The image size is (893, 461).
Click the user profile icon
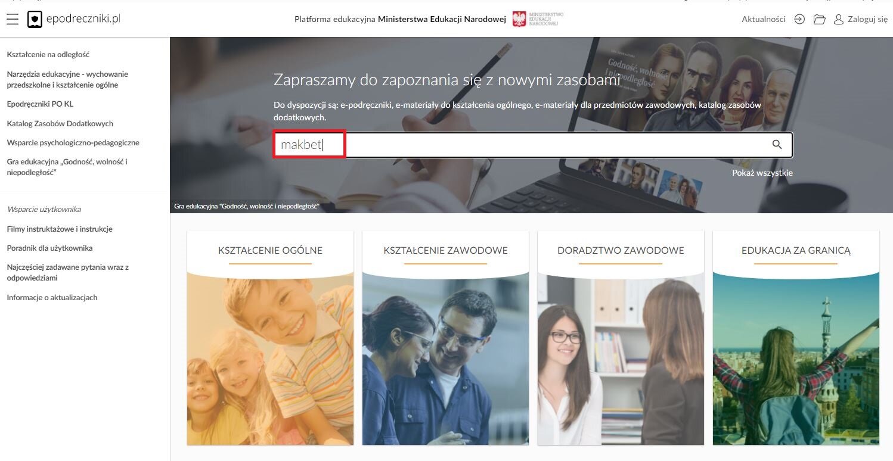(x=839, y=20)
